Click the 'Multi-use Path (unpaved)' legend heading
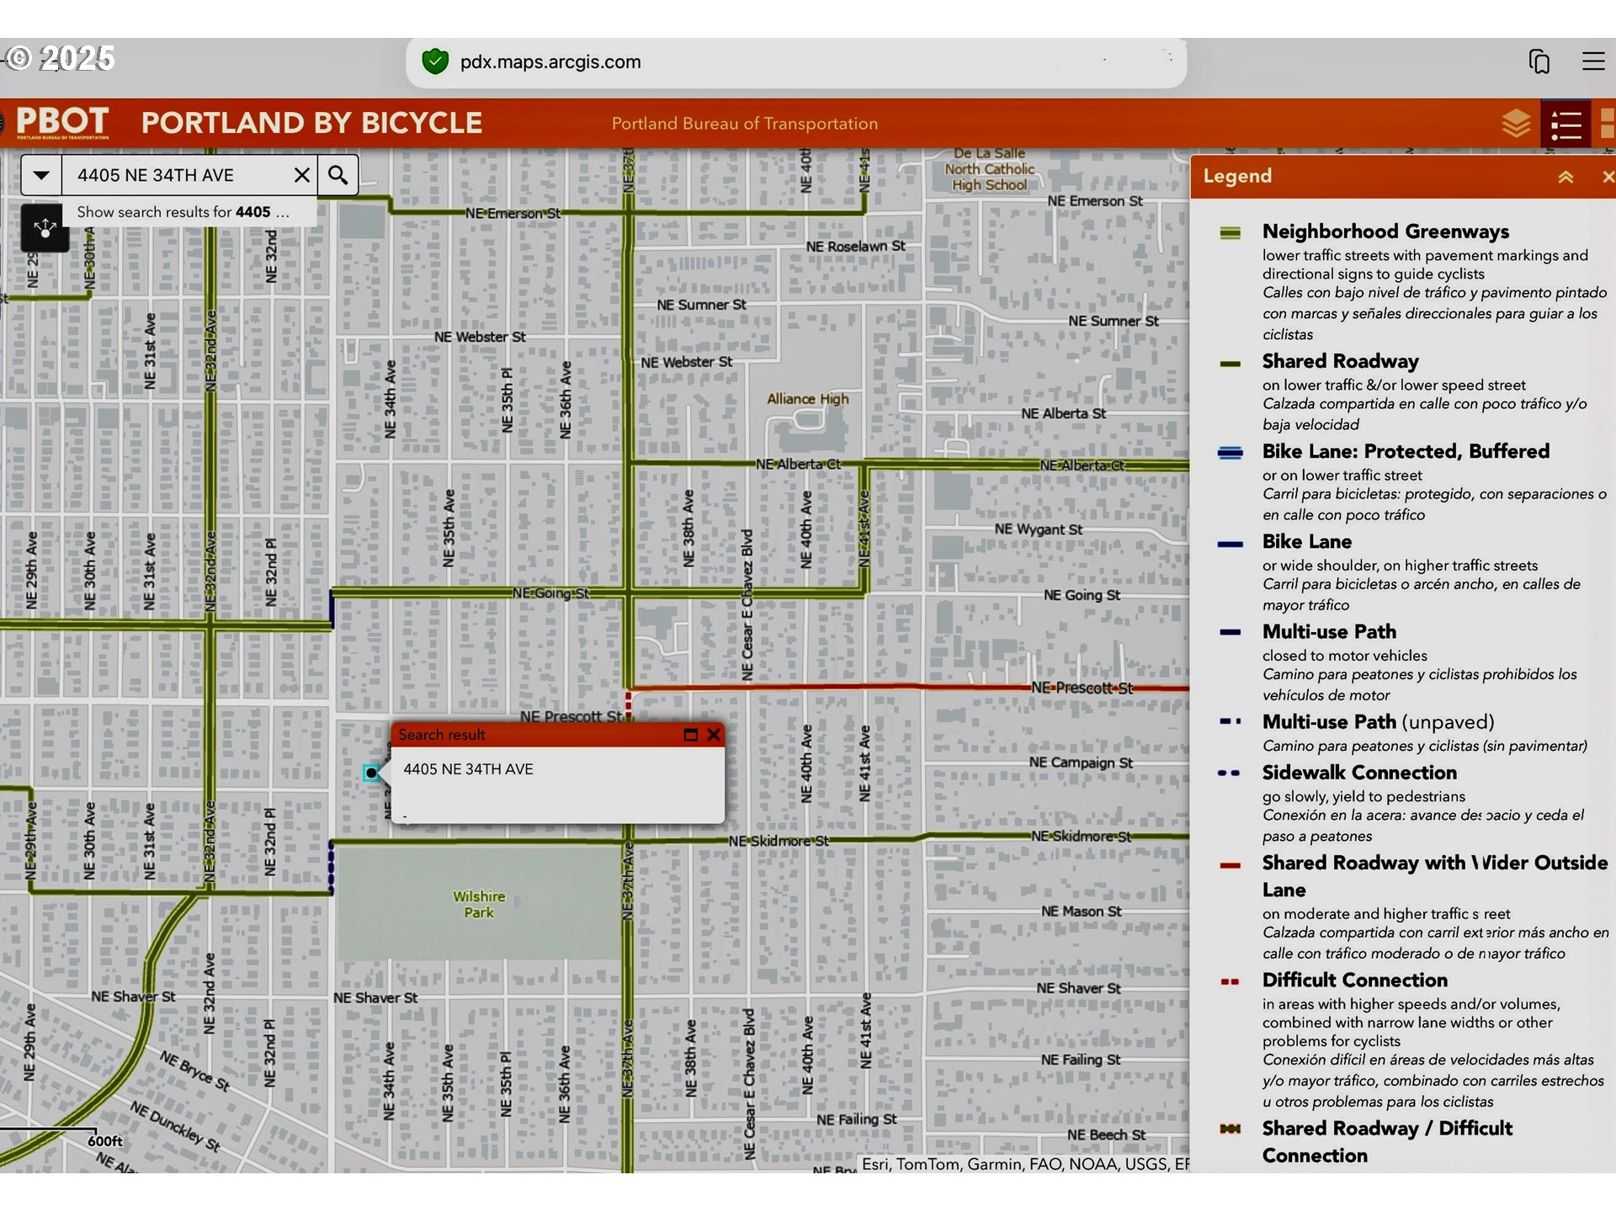 tap(1378, 722)
